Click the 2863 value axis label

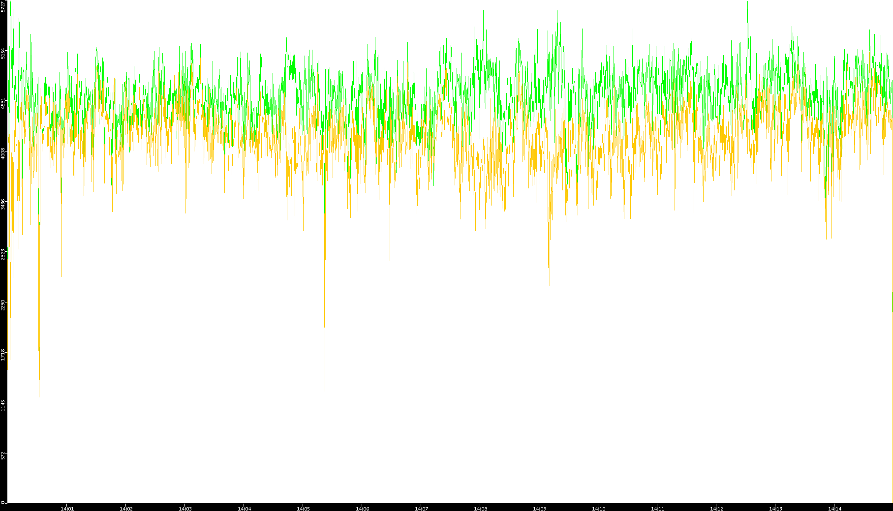(3, 254)
